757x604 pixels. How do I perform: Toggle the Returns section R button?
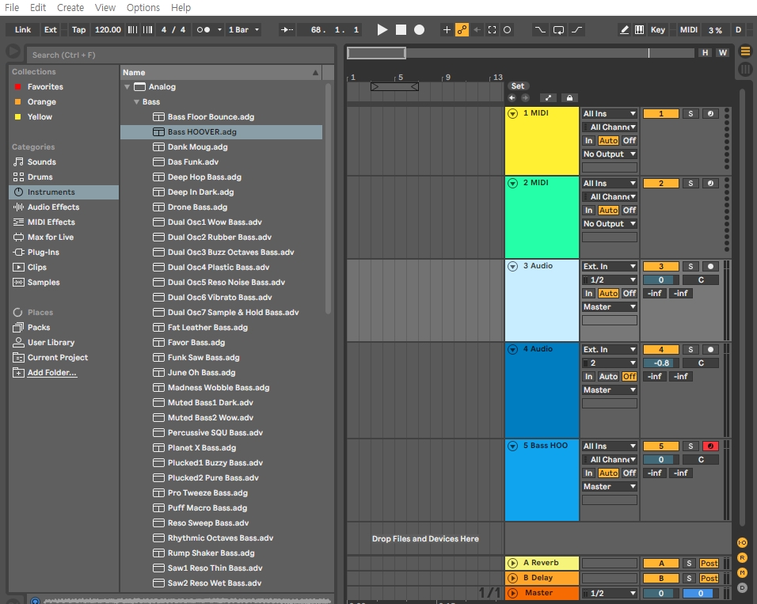742,557
